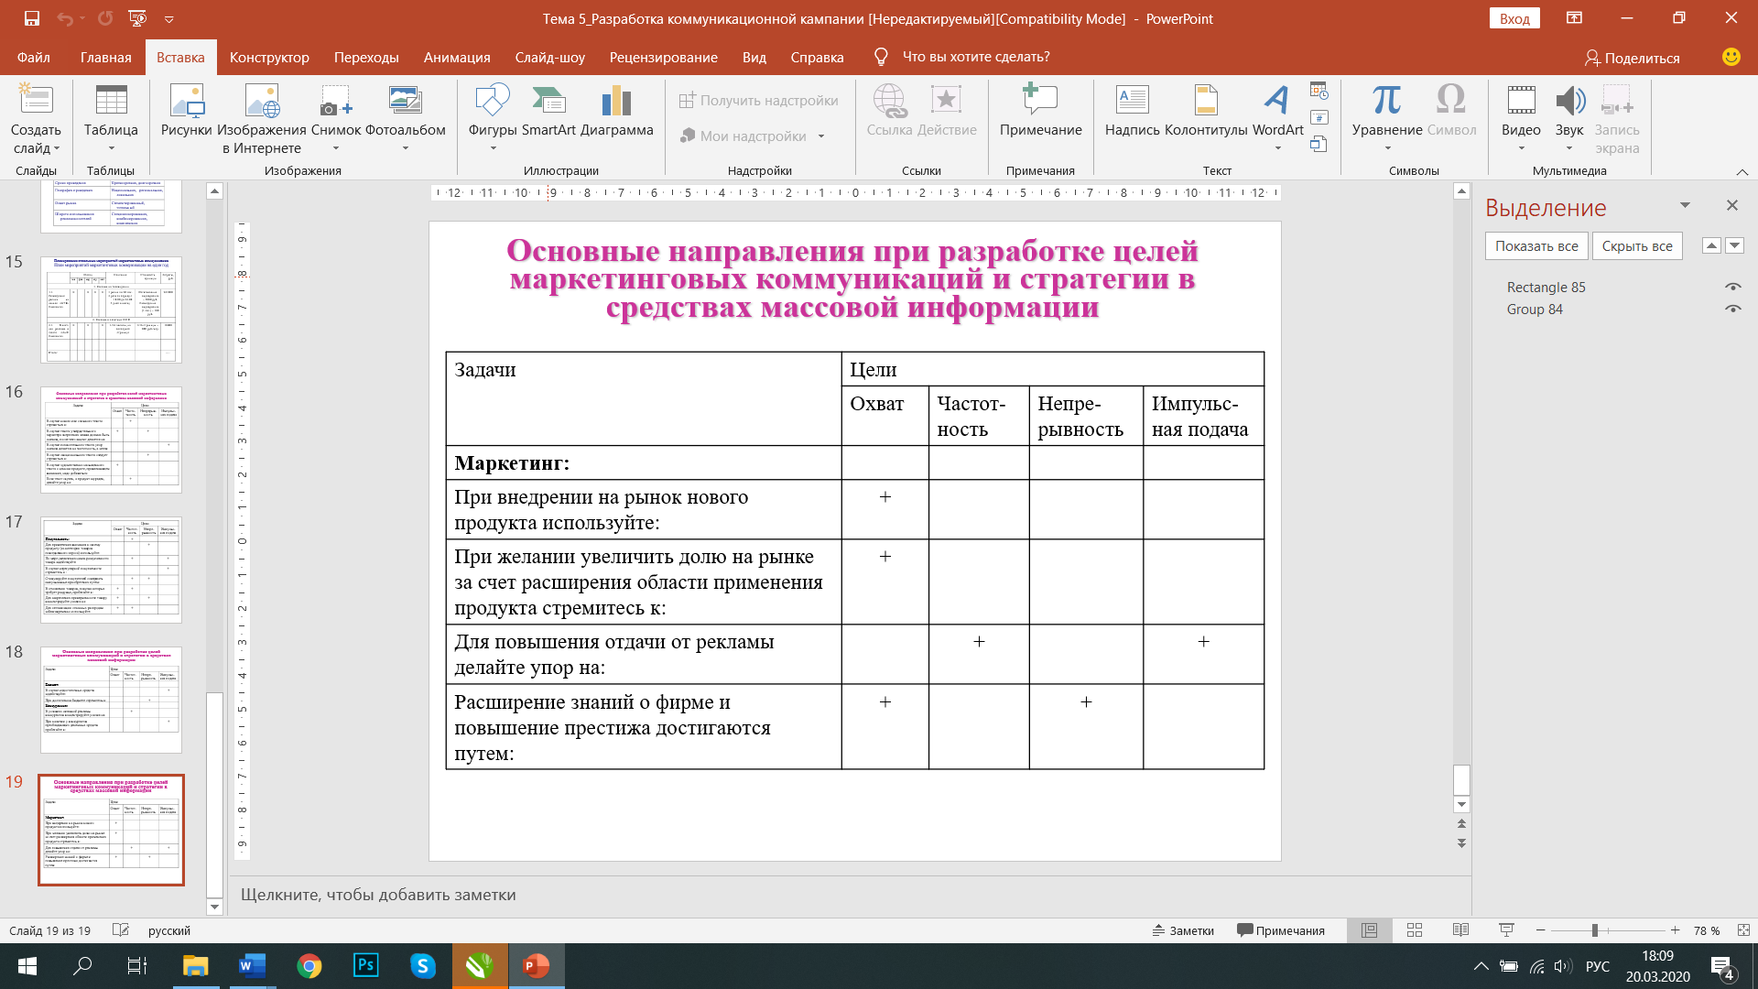
Task: Switch to the Конструктор tab
Action: coord(269,57)
